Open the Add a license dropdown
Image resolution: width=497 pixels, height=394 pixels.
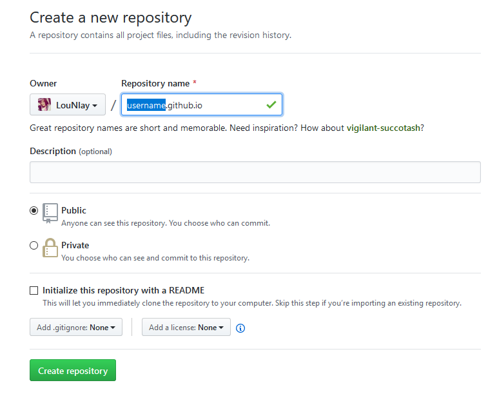pos(186,327)
